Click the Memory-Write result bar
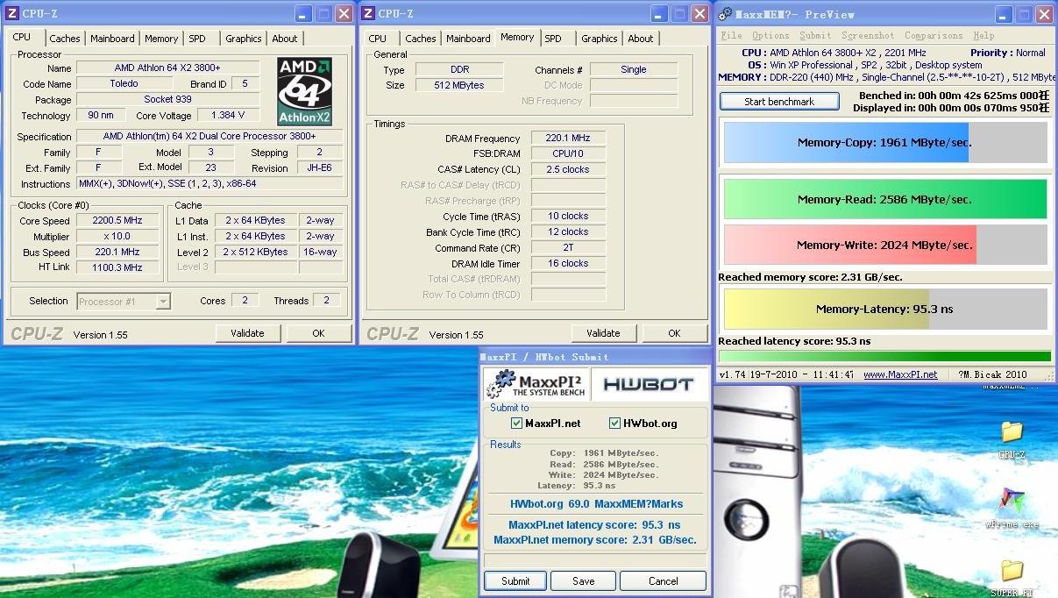Screen dimensions: 1058x598 coord(885,246)
